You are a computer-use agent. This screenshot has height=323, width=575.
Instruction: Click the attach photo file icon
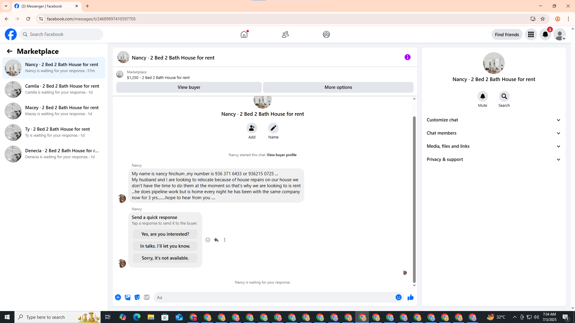[128, 297]
